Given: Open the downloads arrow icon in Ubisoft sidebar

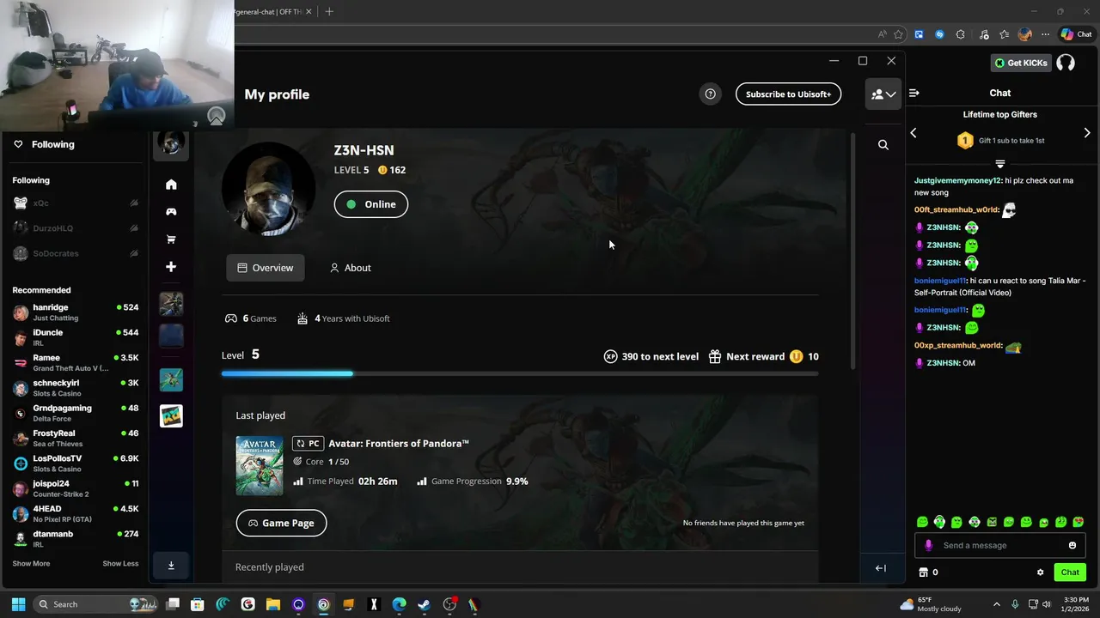Looking at the screenshot, I should 171,565.
